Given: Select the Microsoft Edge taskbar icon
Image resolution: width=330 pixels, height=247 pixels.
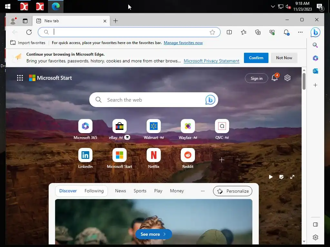Looking at the screenshot, I should coord(55,6).
